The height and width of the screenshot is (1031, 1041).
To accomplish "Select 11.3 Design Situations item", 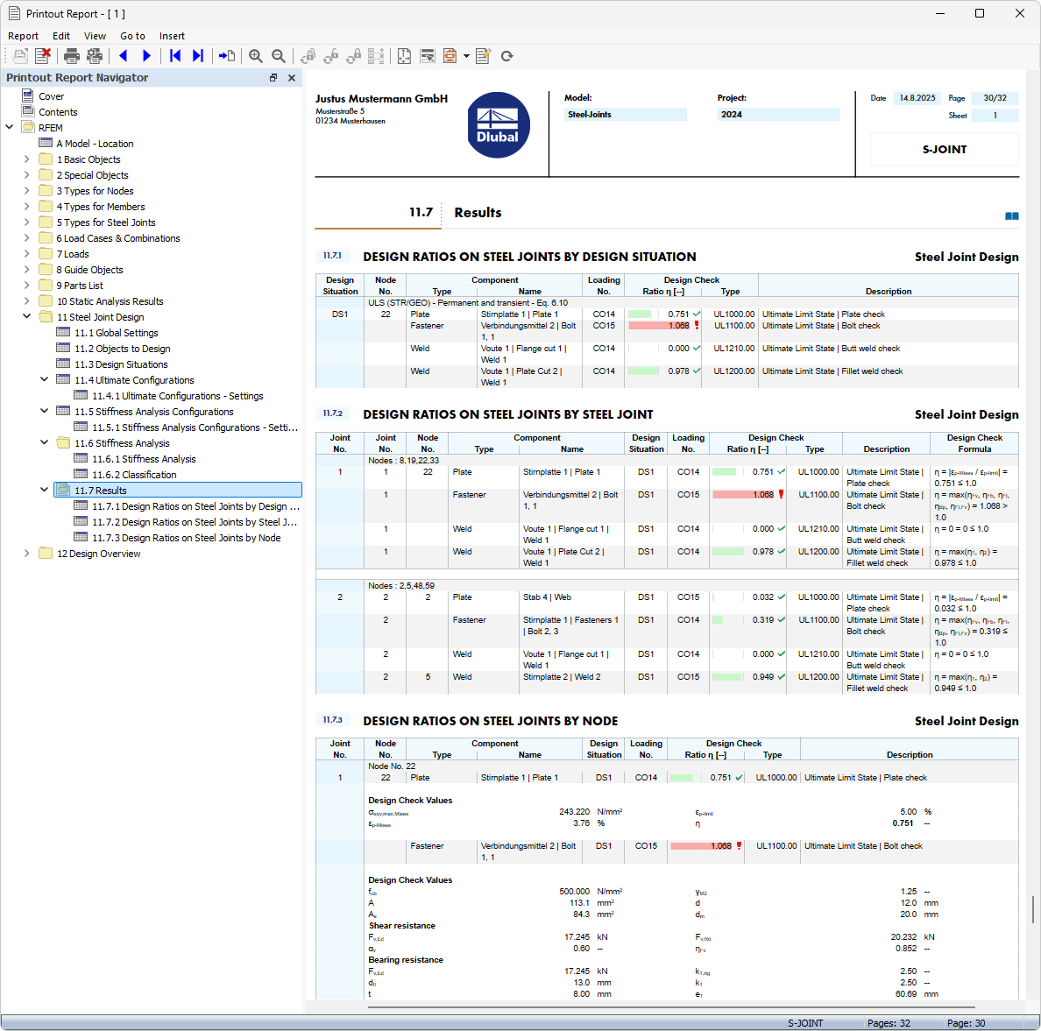I will (x=121, y=364).
